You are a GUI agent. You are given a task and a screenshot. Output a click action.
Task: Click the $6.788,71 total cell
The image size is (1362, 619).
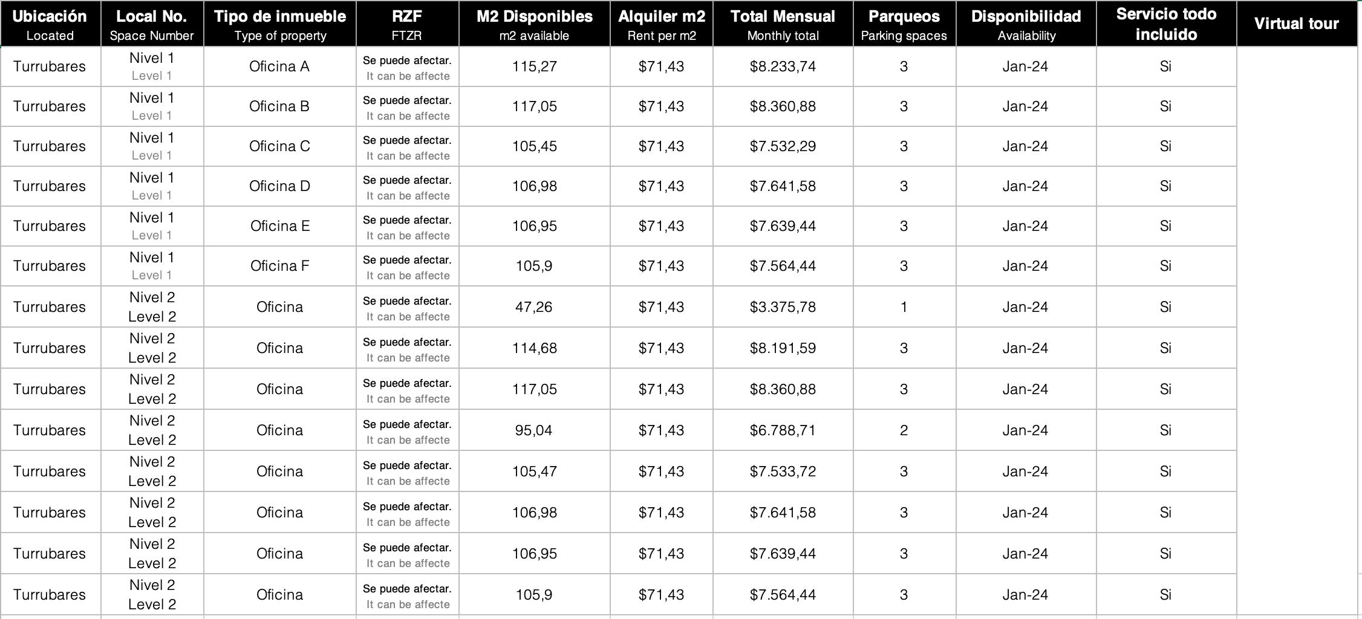[x=783, y=430]
